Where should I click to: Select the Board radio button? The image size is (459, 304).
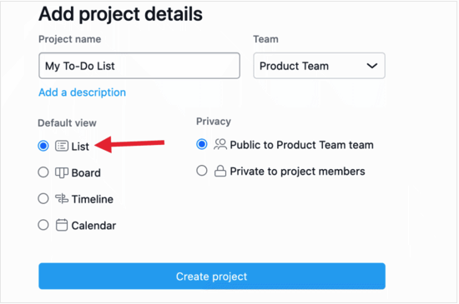point(43,172)
